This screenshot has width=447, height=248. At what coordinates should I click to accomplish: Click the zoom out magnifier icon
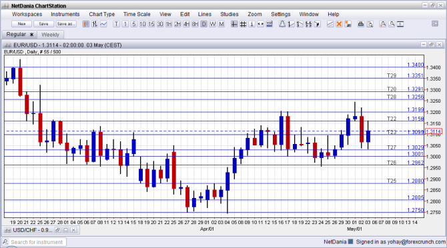392,24
